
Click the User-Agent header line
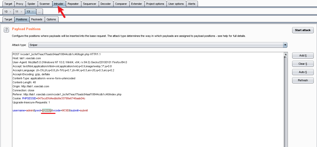(x=70, y=62)
